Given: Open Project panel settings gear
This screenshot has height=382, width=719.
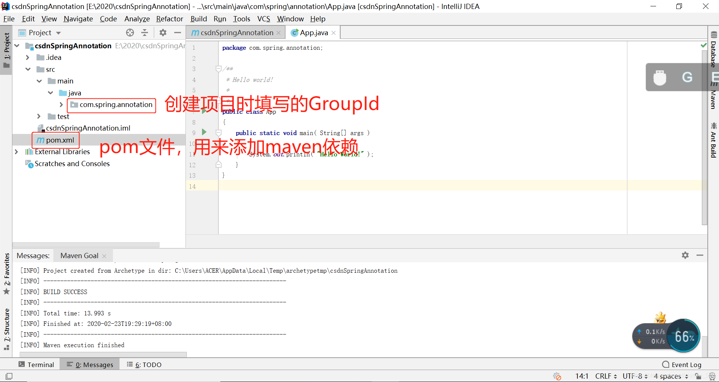Looking at the screenshot, I should coord(163,33).
